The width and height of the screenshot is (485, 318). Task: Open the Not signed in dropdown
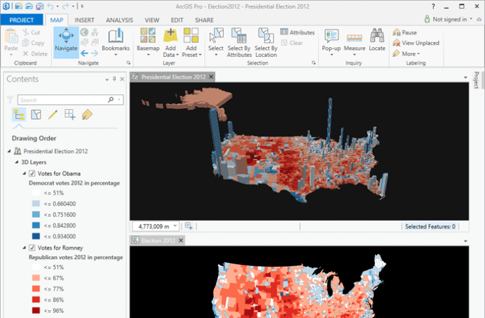point(448,19)
